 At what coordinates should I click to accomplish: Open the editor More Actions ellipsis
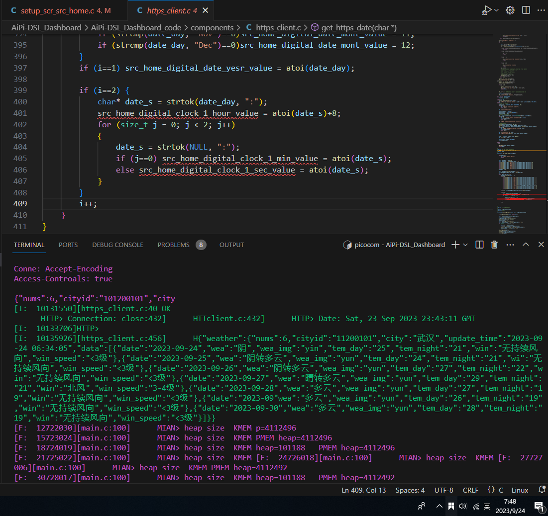coord(541,10)
